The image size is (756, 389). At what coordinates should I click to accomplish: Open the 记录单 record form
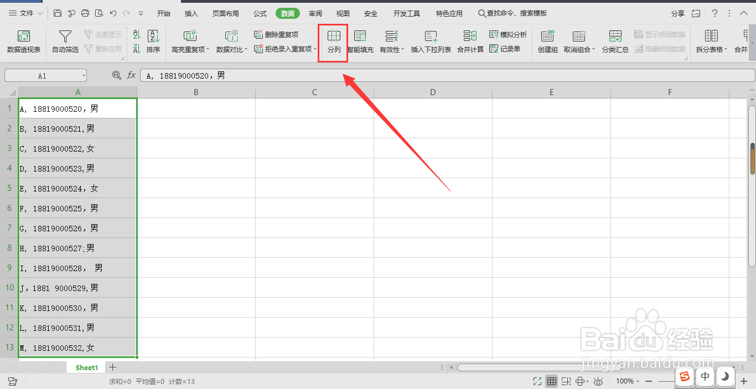coord(505,49)
